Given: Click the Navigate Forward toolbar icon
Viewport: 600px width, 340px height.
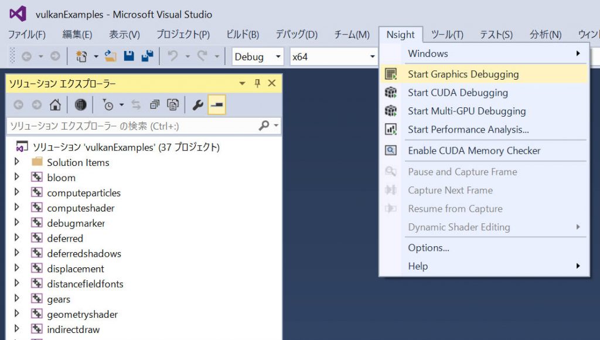Looking at the screenshot, I should click(x=55, y=57).
